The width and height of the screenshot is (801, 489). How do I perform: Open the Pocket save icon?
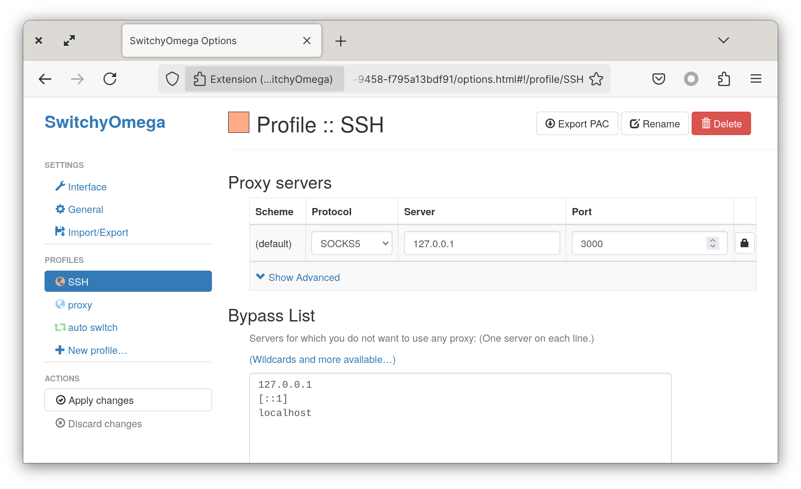[x=659, y=79]
